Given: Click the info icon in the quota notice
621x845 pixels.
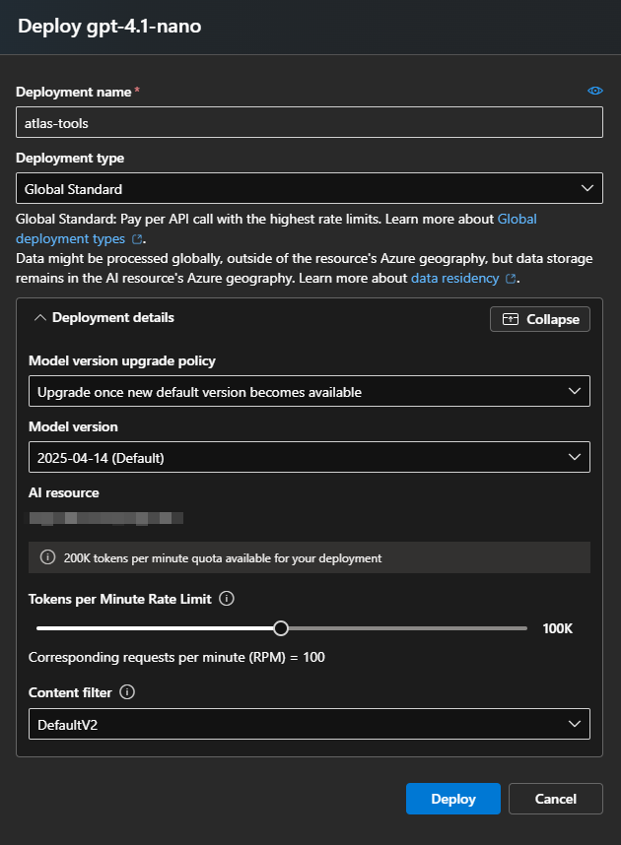Looking at the screenshot, I should 47,557.
